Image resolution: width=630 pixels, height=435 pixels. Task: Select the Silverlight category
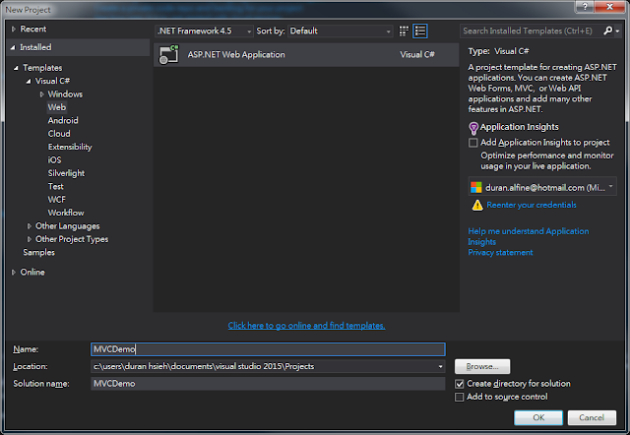[66, 173]
